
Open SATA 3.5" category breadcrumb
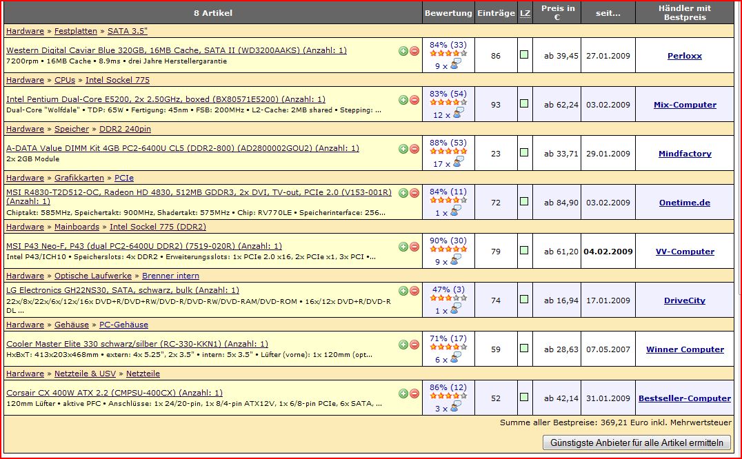(x=128, y=31)
